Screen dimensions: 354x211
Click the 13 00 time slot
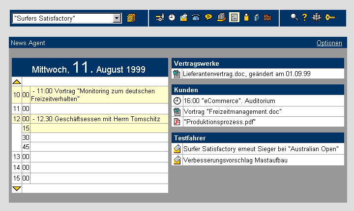99,157
